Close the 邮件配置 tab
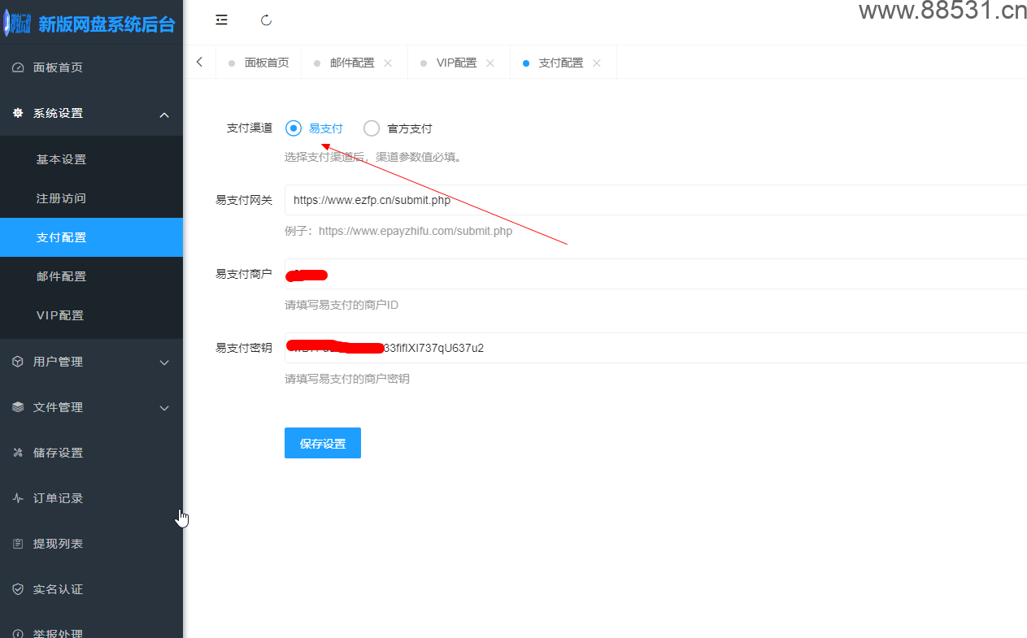Image resolution: width=1027 pixels, height=638 pixels. (388, 63)
